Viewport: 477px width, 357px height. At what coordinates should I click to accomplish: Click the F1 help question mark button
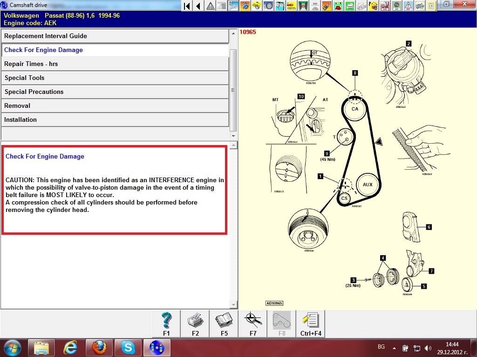[x=166, y=324]
